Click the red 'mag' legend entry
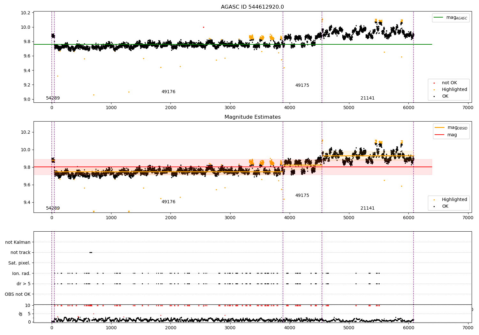This screenshot has height=335, width=479. coord(446,135)
